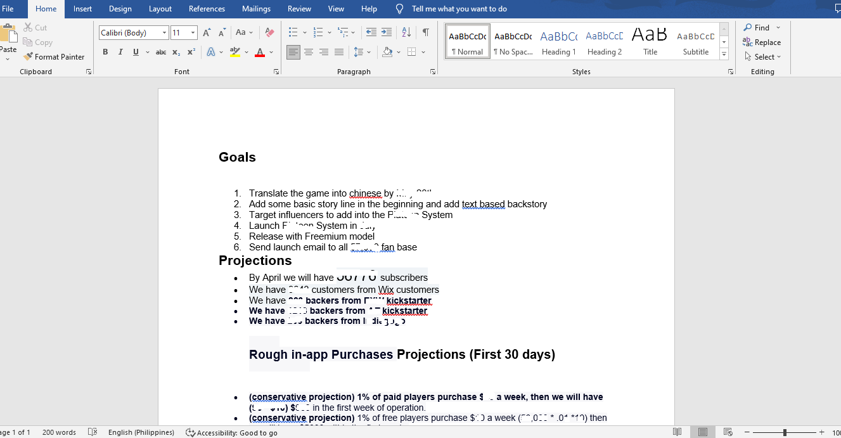841x438 pixels.
Task: Apply the Heading 2 style
Action: tap(605, 42)
